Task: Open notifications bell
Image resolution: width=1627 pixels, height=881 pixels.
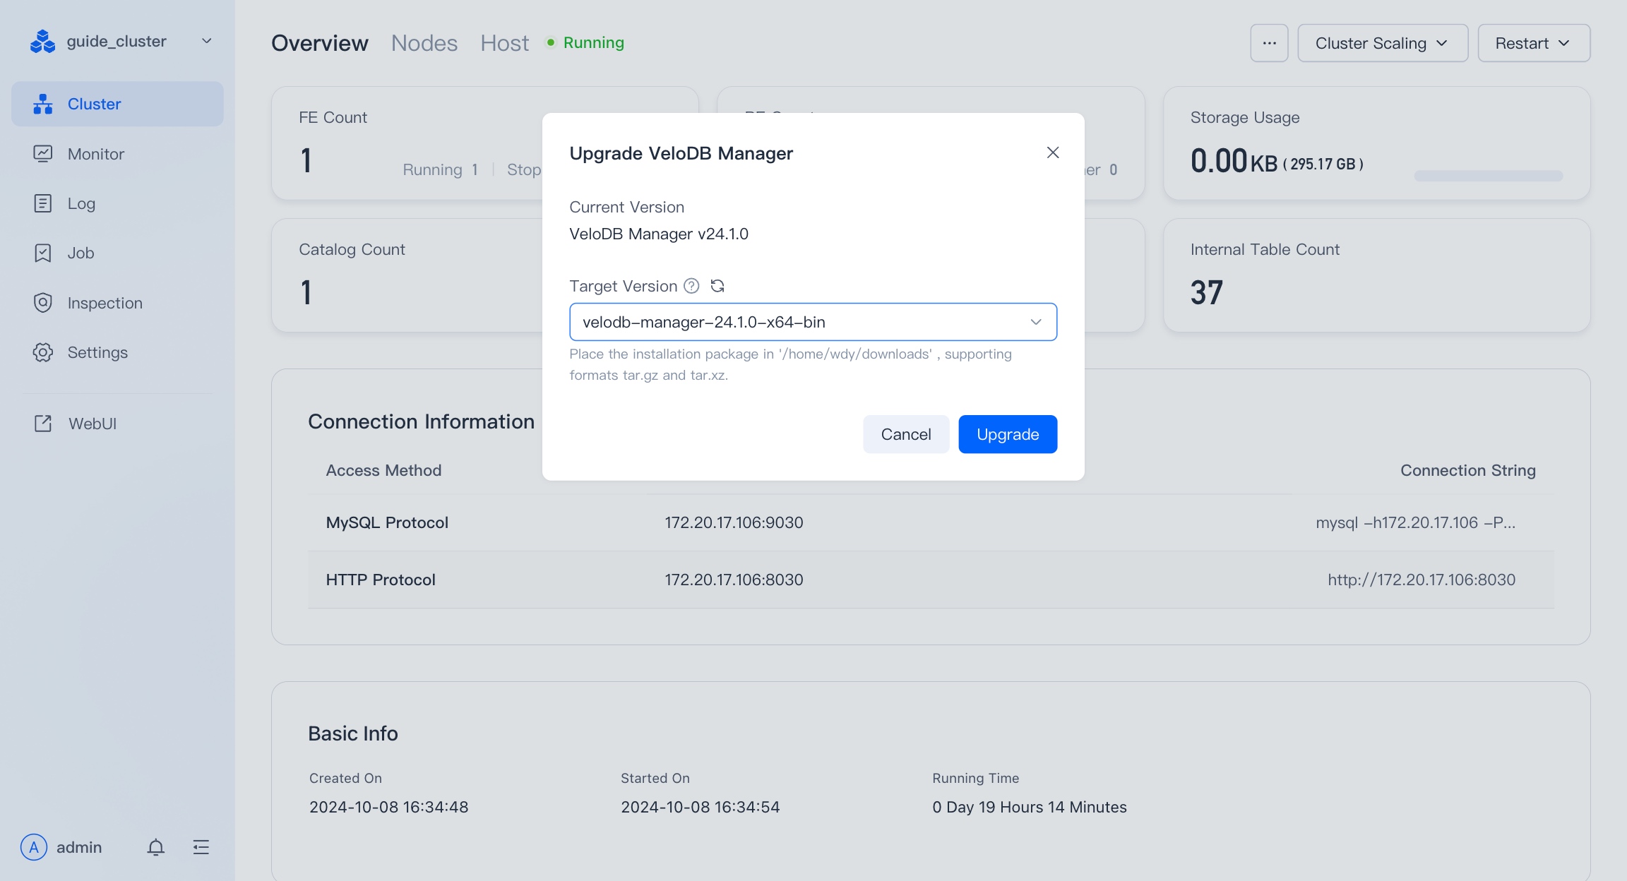Action: (156, 847)
